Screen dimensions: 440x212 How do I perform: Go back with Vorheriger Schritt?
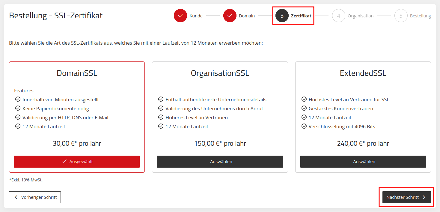35,197
